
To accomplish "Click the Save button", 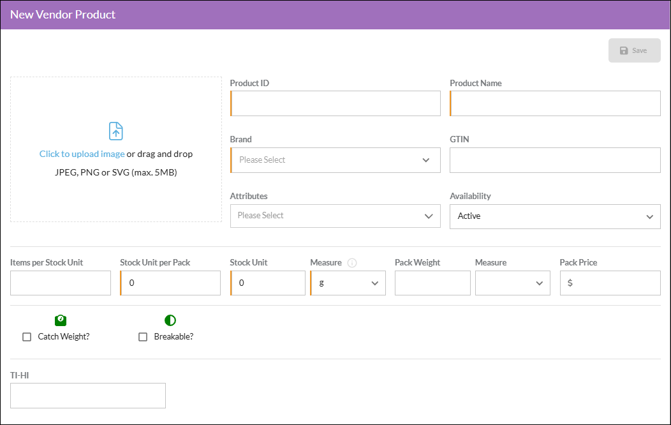I will [634, 50].
